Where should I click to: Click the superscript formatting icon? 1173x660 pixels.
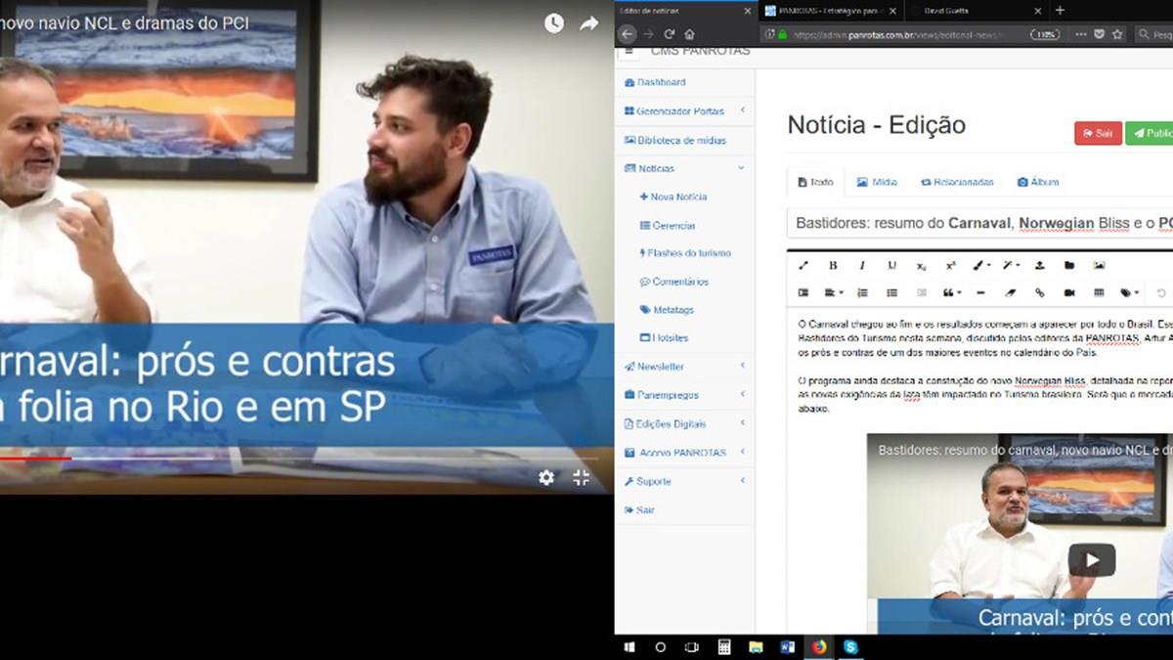point(950,265)
